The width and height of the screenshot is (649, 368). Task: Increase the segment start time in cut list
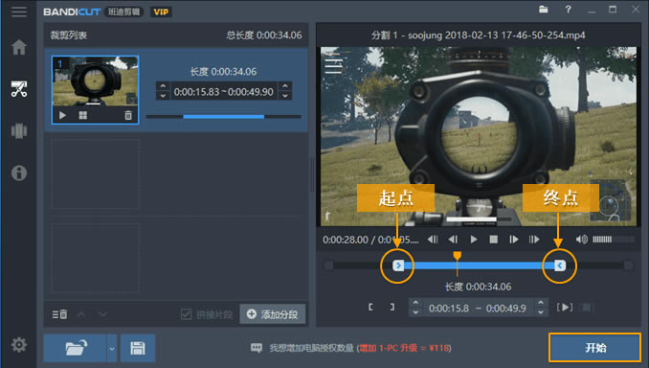point(163,86)
